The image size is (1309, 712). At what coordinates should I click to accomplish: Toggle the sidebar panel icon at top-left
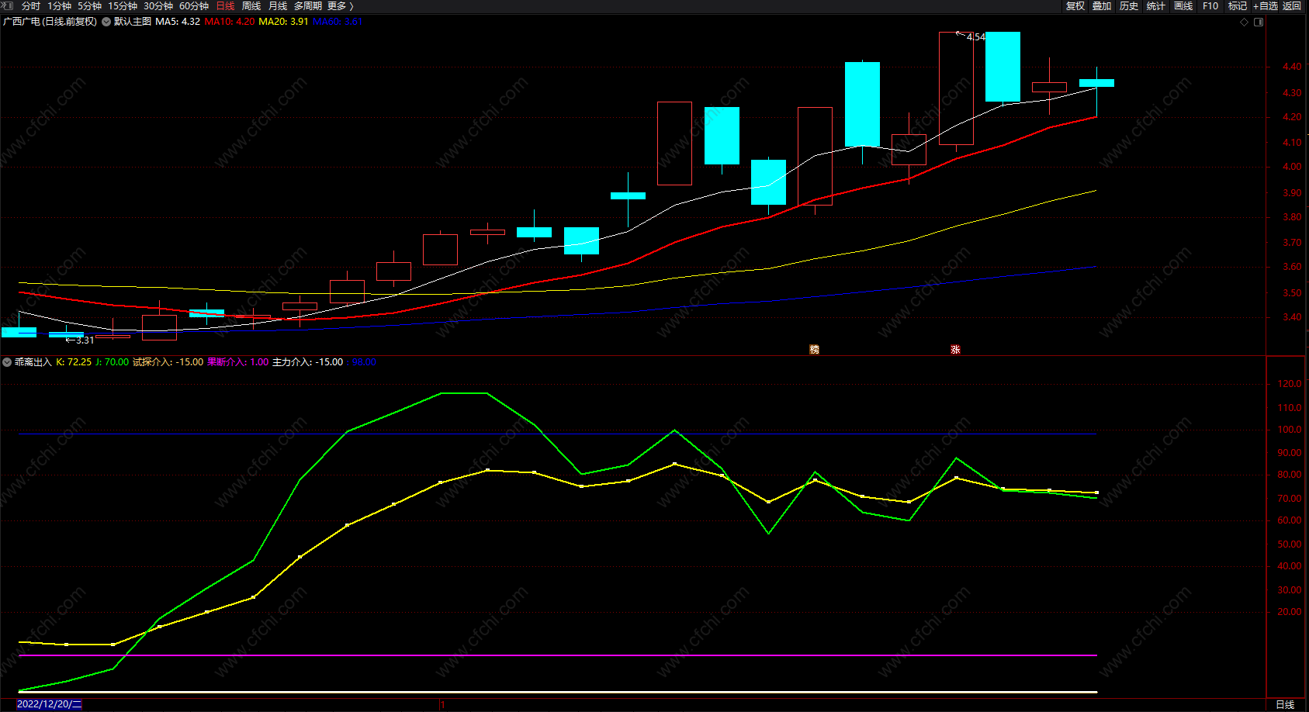[8, 6]
